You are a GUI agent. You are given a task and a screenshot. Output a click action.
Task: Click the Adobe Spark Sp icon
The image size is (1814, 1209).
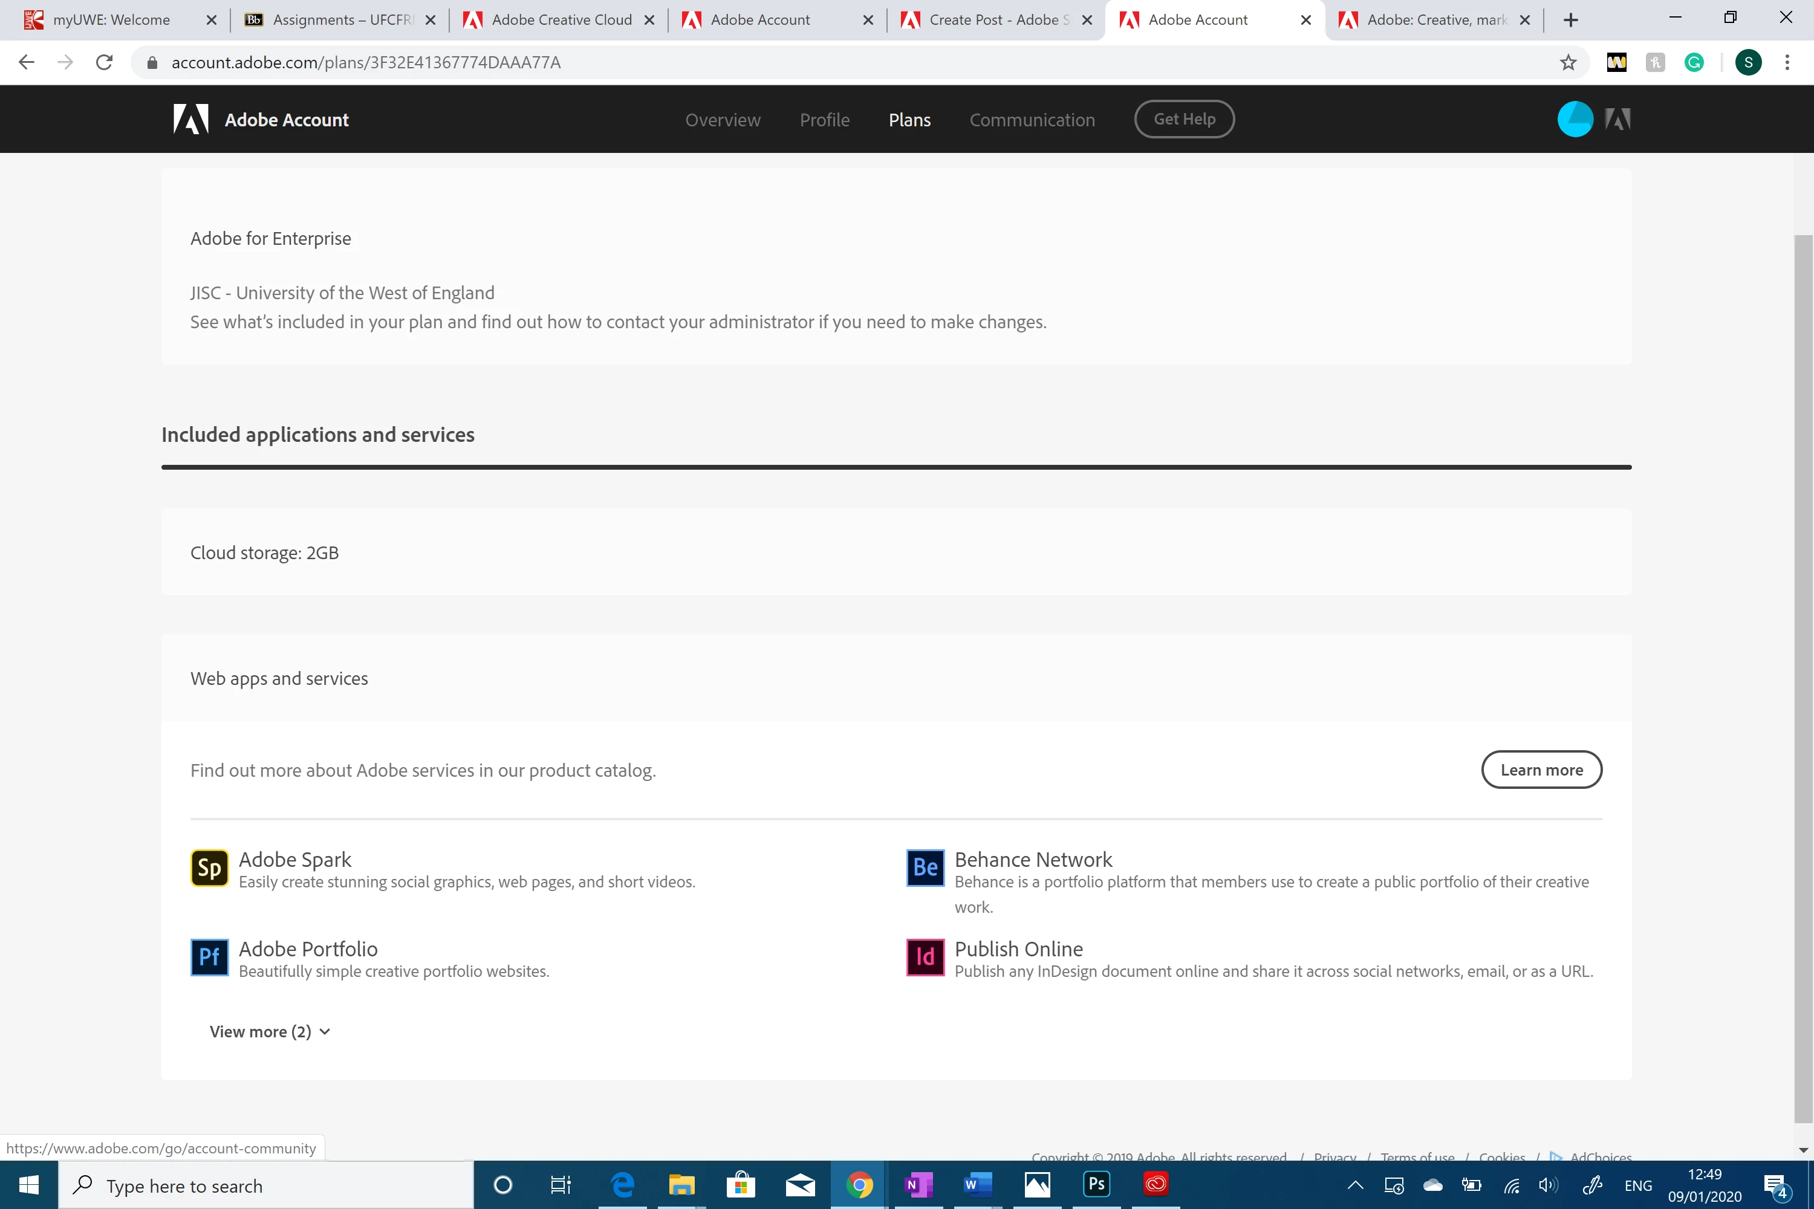coord(209,868)
